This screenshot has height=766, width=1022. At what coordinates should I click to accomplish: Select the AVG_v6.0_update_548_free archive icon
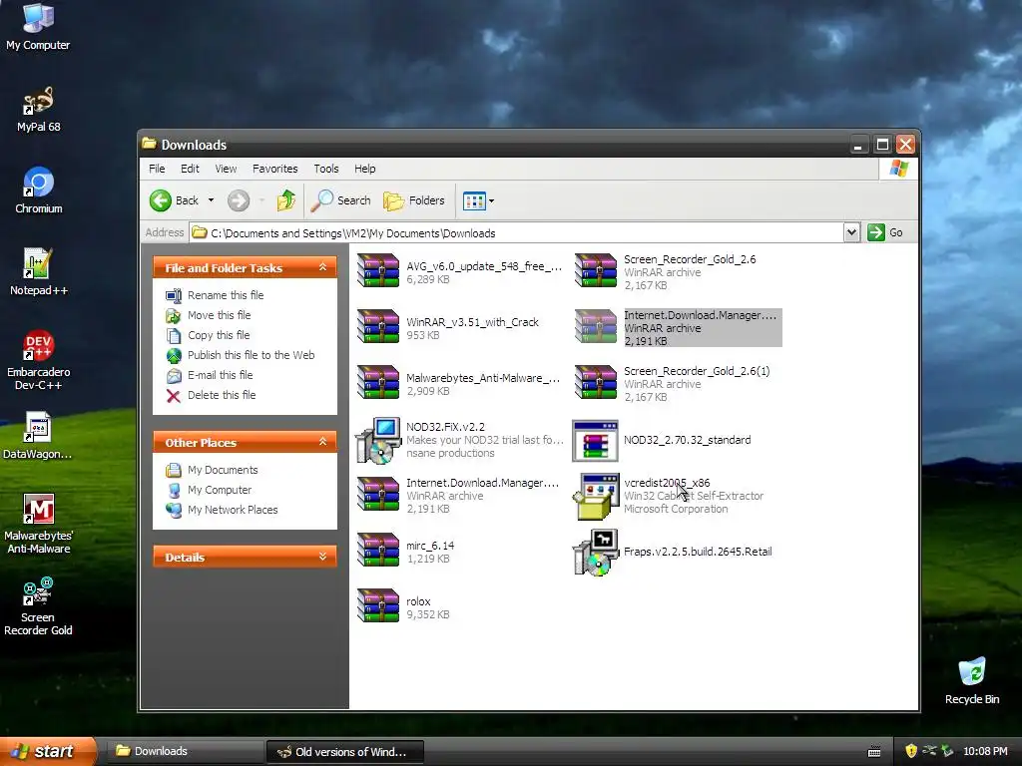pyautogui.click(x=378, y=270)
